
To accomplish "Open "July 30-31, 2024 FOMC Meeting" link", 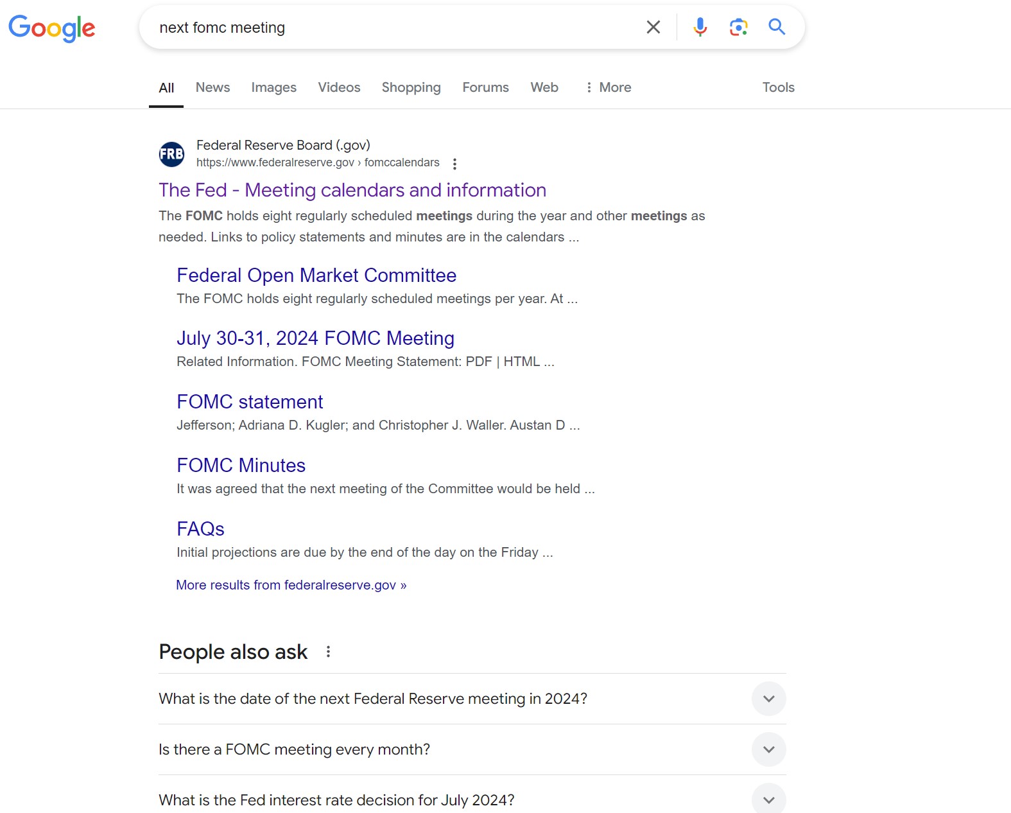I will click(x=315, y=338).
